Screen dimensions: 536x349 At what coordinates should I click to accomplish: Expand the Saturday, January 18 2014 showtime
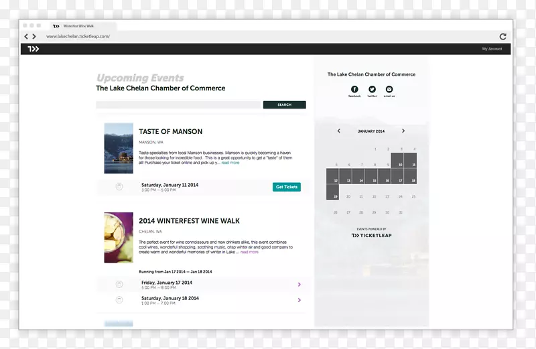coord(299,300)
